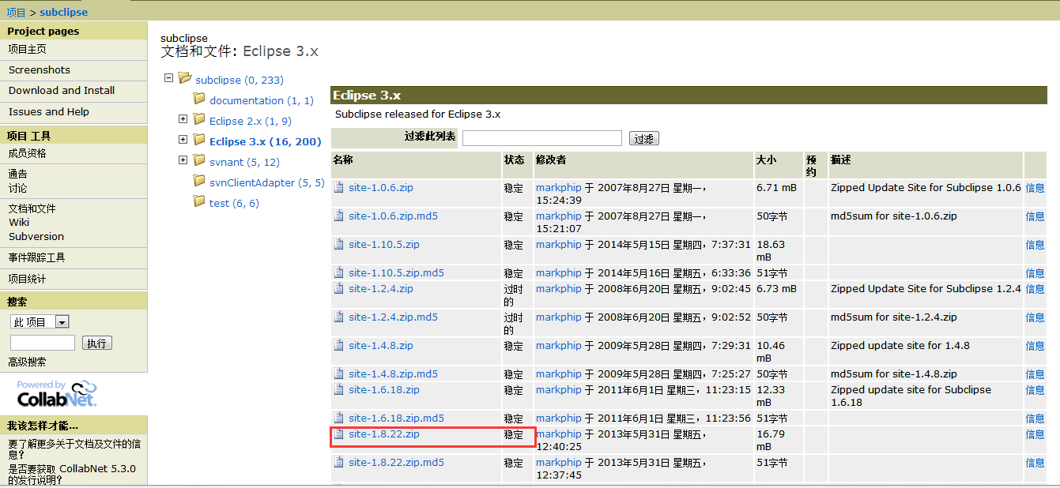This screenshot has height=488, width=1060.
Task: Click the file icon beside site-1.2.4.zip
Action: [x=339, y=289]
